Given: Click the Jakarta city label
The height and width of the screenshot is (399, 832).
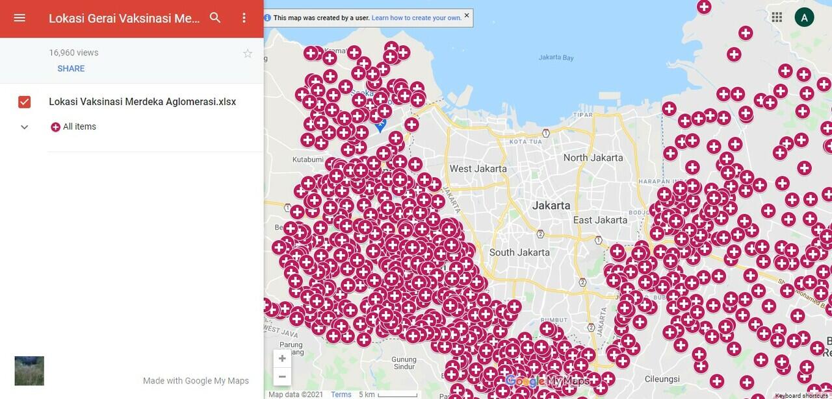Looking at the screenshot, I should [x=551, y=206].
